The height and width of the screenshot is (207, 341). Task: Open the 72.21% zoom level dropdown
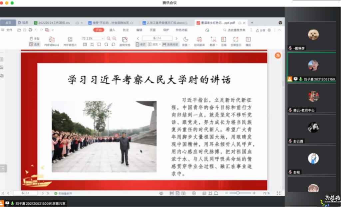pyautogui.click(x=93, y=39)
